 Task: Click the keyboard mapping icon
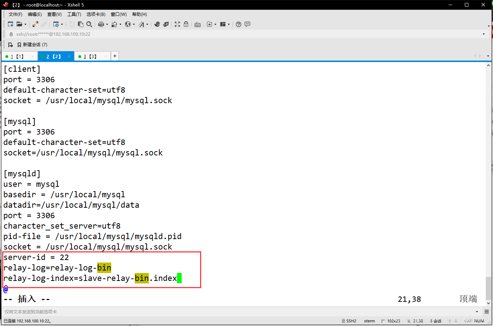click(x=198, y=25)
